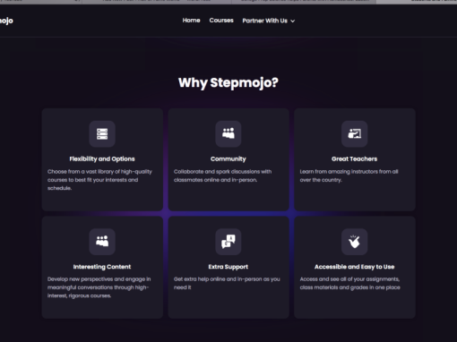457x342 pixels.
Task: Click the Flexibility and Options server icon
Action: point(102,133)
